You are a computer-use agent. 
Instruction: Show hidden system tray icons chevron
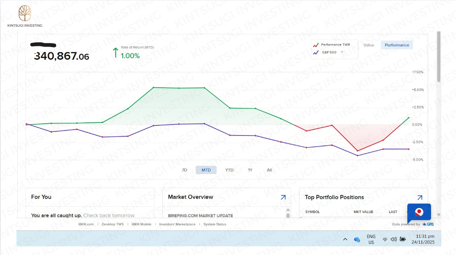pyautogui.click(x=345, y=239)
